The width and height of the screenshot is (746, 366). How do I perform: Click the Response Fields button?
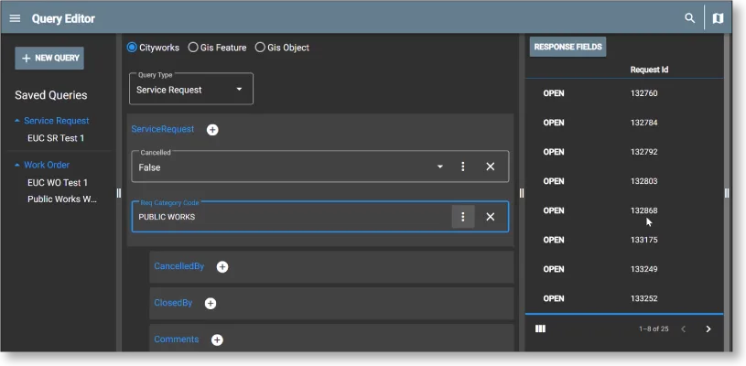coord(568,47)
